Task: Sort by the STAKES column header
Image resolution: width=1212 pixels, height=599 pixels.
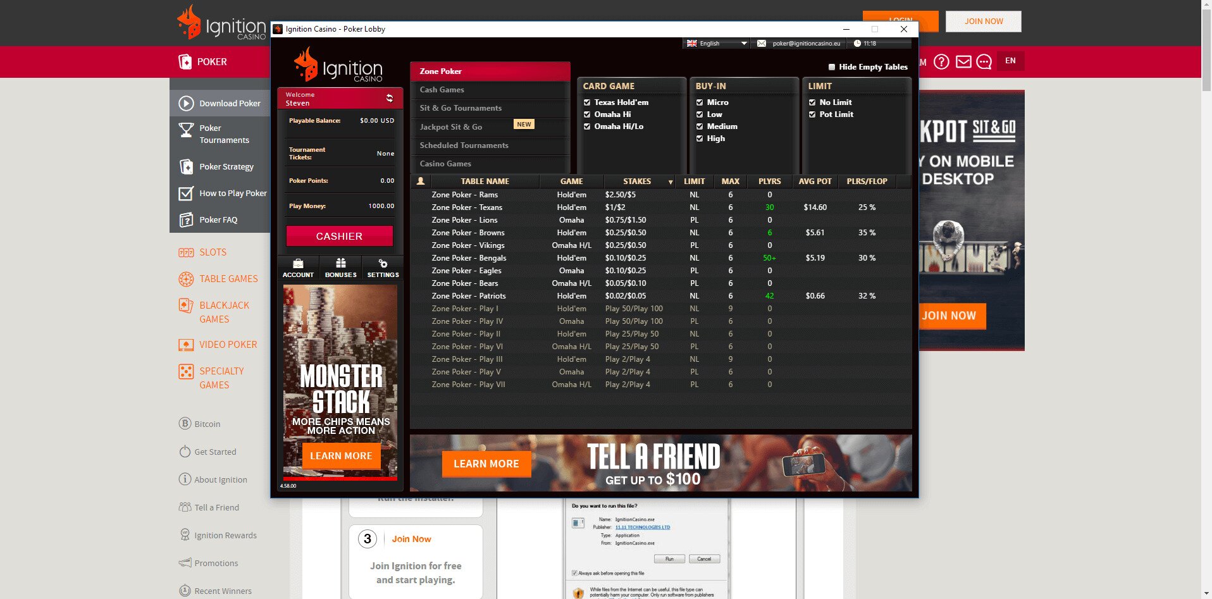Action: [639, 182]
